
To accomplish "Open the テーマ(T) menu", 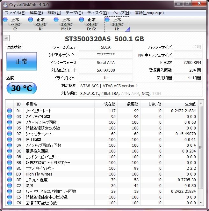I will 74,13.
